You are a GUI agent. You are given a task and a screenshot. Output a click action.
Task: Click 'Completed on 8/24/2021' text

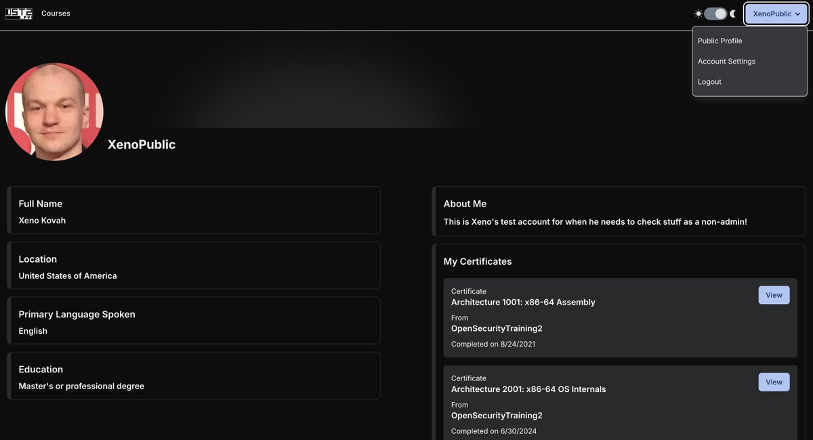point(493,344)
